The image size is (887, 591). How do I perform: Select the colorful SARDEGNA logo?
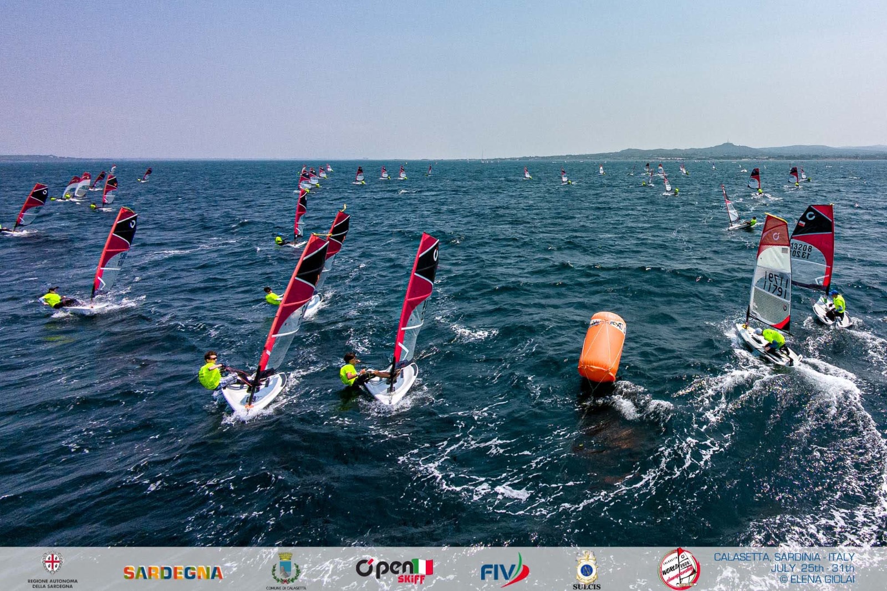pos(173,573)
